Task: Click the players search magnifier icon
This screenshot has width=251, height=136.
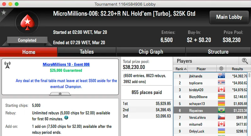Action: [245, 61]
